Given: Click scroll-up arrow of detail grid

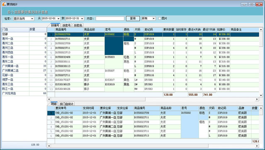Looking at the screenshot, I should click(x=261, y=108).
